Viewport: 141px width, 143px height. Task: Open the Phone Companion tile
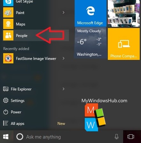tap(124, 44)
